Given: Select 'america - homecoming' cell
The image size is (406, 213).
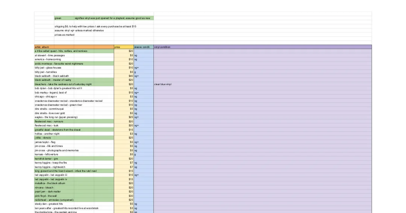Looking at the screenshot, I should [74, 59].
